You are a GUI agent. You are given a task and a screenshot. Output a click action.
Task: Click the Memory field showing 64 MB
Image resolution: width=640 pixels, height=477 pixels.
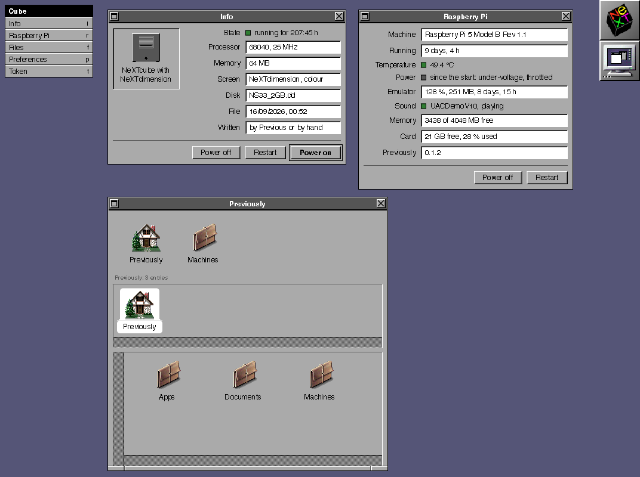pos(293,63)
